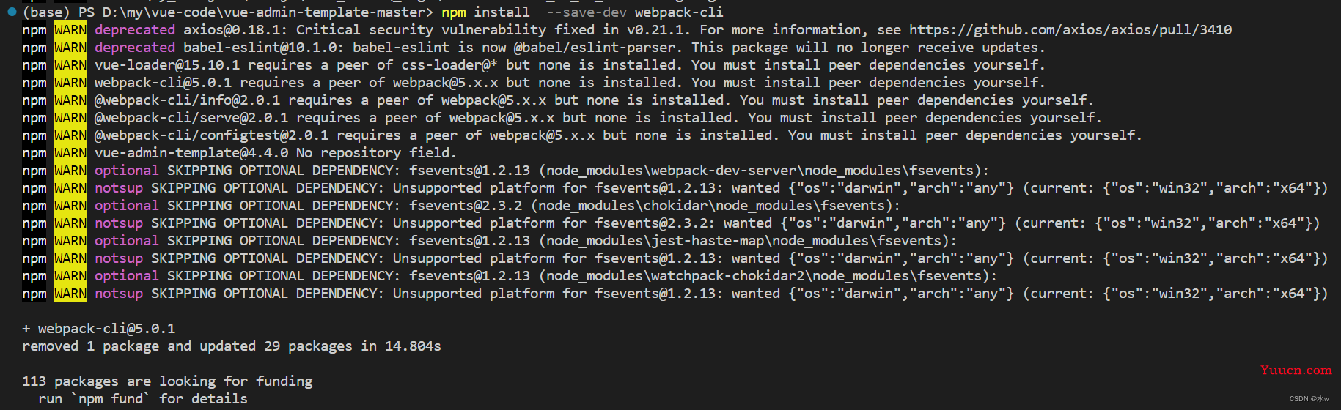Click the vue-loader@15.10.1 package name
The width and height of the screenshot is (1341, 410).
pyautogui.click(x=166, y=65)
